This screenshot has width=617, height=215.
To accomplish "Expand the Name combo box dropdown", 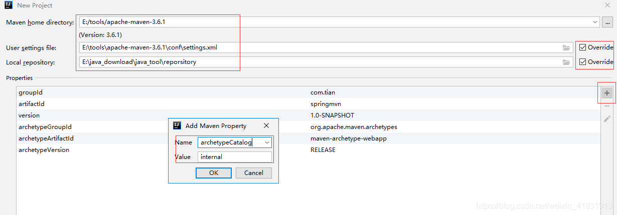I will point(267,142).
